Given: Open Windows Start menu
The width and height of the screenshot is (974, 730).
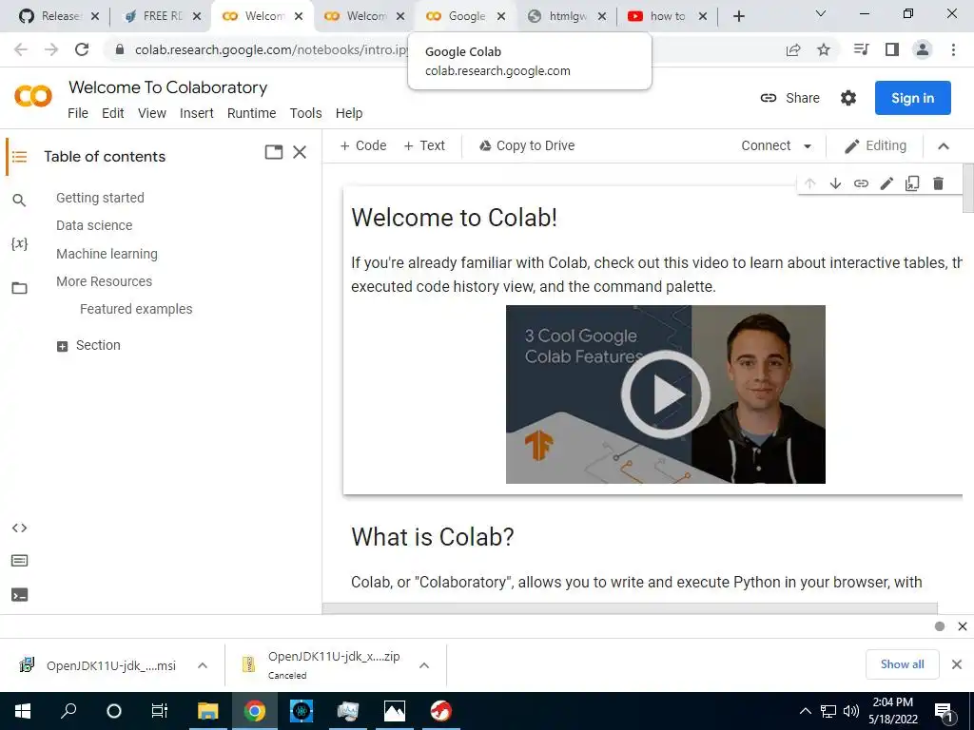Looking at the screenshot, I should coord(23,711).
